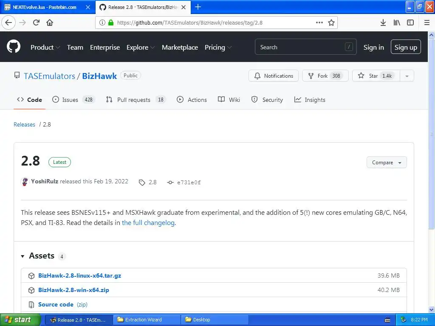Toggle the Firefox sidebar icon
The image size is (435, 326).
click(x=410, y=22)
